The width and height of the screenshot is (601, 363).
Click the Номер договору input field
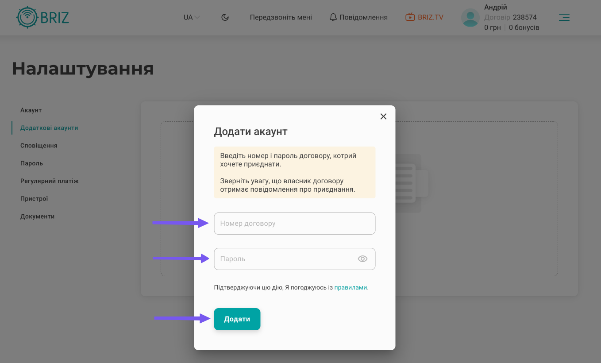click(294, 224)
